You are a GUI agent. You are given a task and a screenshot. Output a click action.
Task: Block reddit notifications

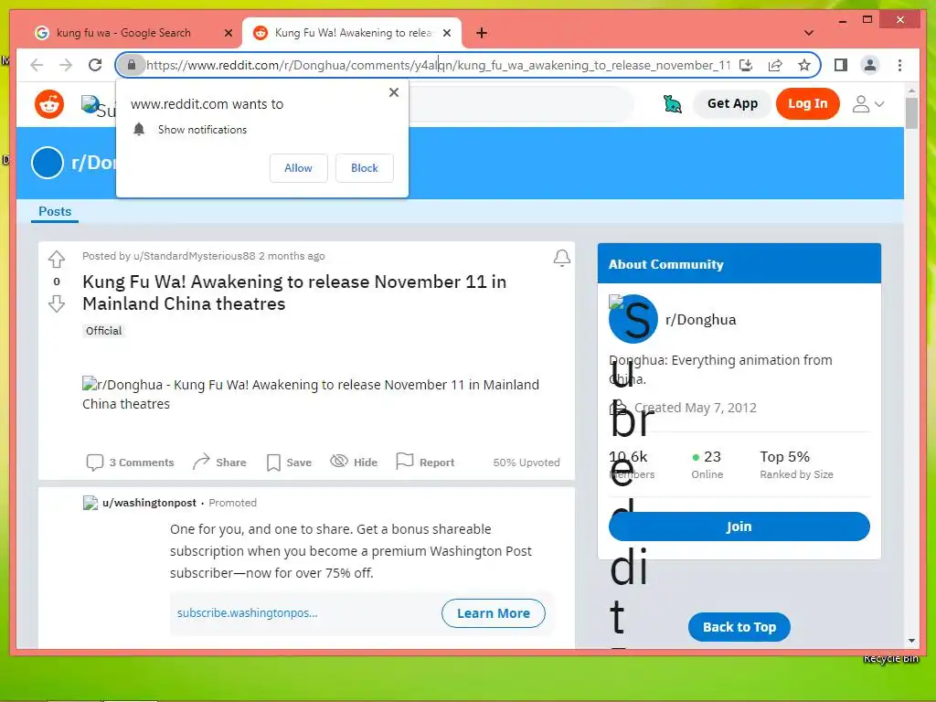[x=364, y=168]
